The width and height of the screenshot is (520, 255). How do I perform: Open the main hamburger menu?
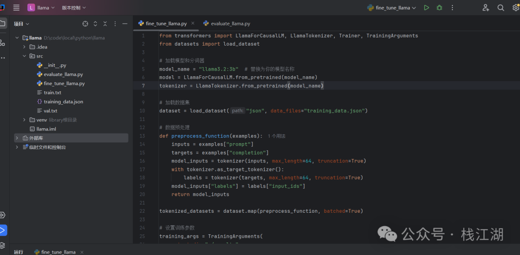(x=16, y=8)
